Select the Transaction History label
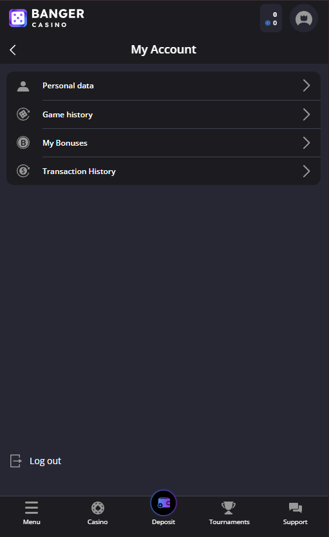This screenshot has height=537, width=329. click(x=79, y=171)
